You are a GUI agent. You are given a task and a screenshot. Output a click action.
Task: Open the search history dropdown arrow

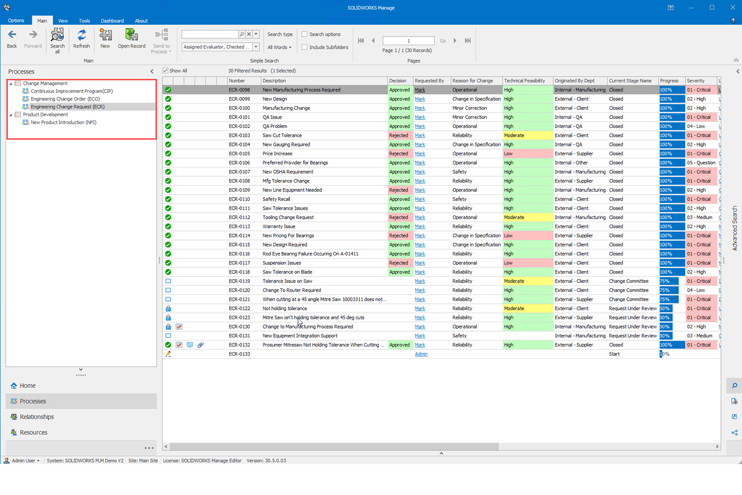255,35
